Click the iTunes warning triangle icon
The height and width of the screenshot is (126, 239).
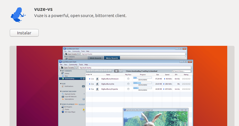tap(83, 110)
